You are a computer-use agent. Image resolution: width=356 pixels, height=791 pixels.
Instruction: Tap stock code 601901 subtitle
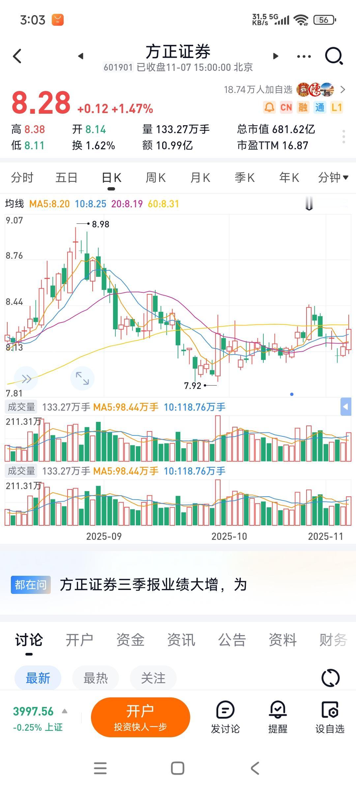[x=118, y=67]
